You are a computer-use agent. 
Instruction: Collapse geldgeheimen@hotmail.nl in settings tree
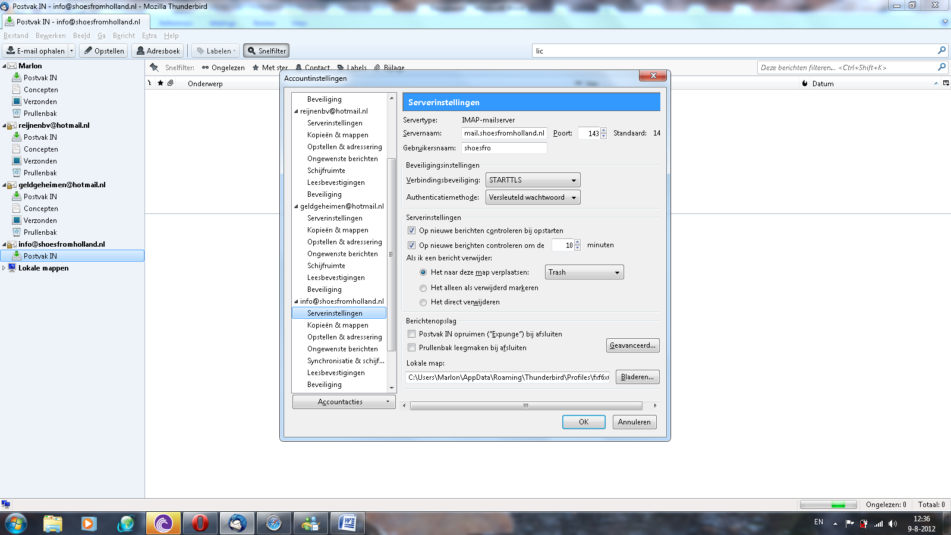coord(296,206)
